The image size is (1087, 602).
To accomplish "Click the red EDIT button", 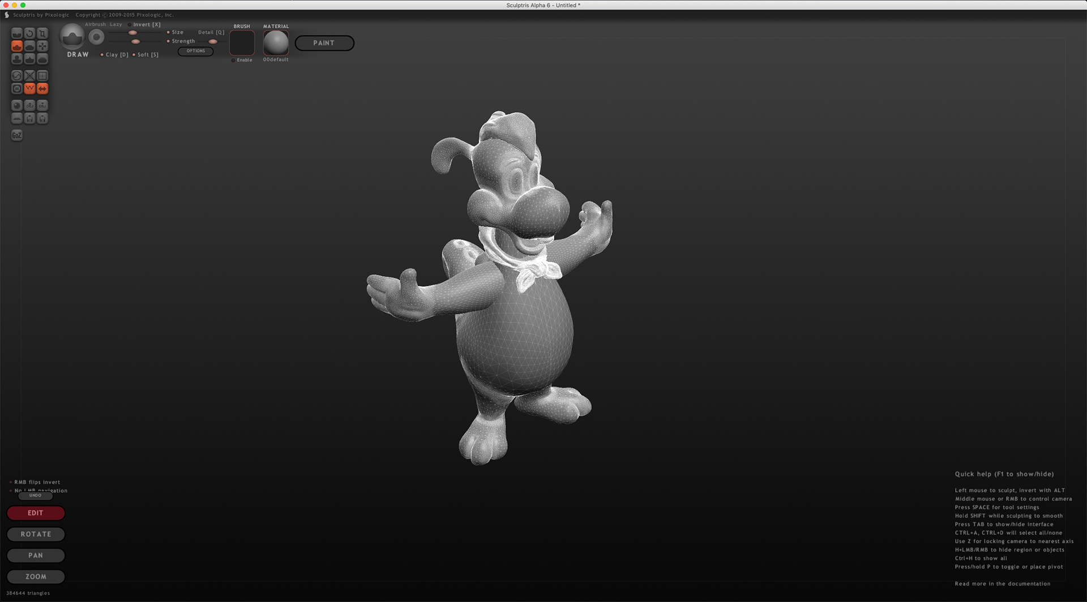I will point(36,513).
